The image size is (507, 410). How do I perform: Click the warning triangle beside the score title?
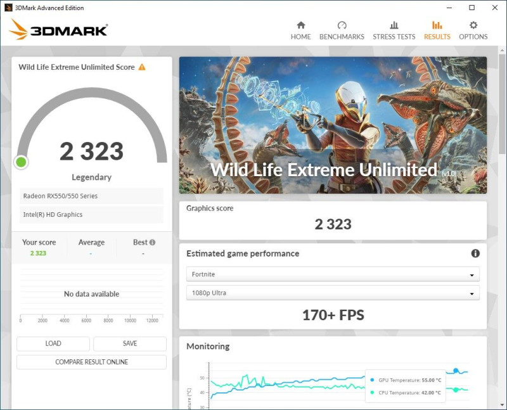(142, 67)
